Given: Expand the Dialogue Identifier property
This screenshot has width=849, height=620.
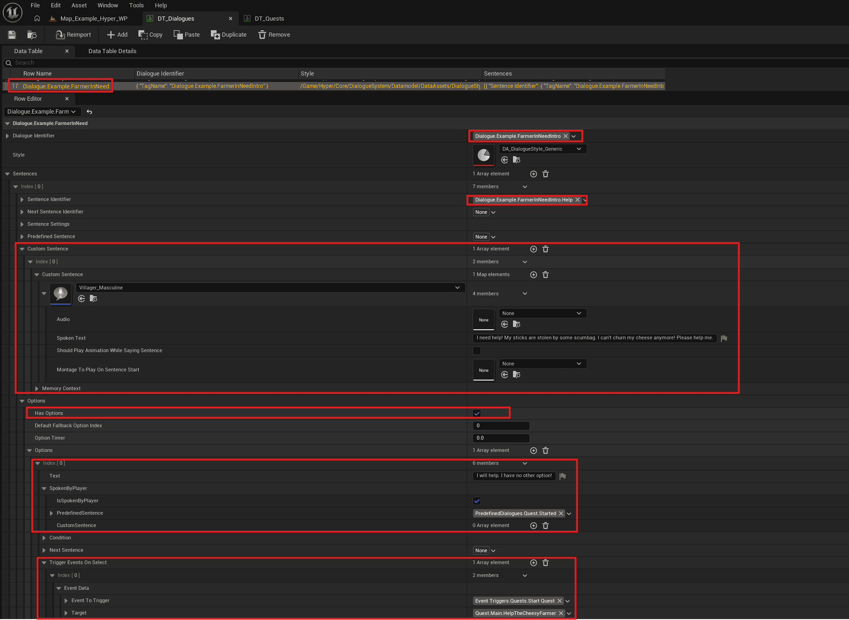Looking at the screenshot, I should click(7, 136).
